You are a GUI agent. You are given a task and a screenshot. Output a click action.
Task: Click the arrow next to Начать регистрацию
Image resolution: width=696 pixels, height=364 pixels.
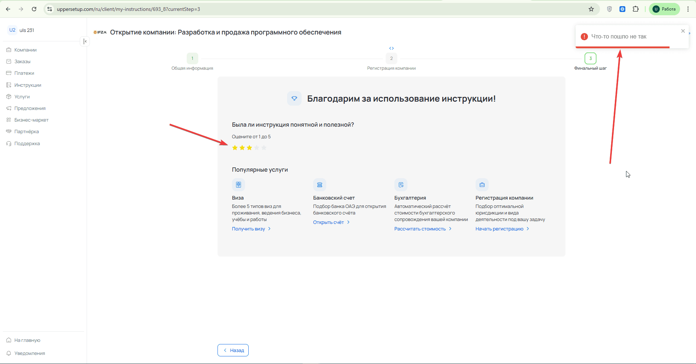(528, 229)
